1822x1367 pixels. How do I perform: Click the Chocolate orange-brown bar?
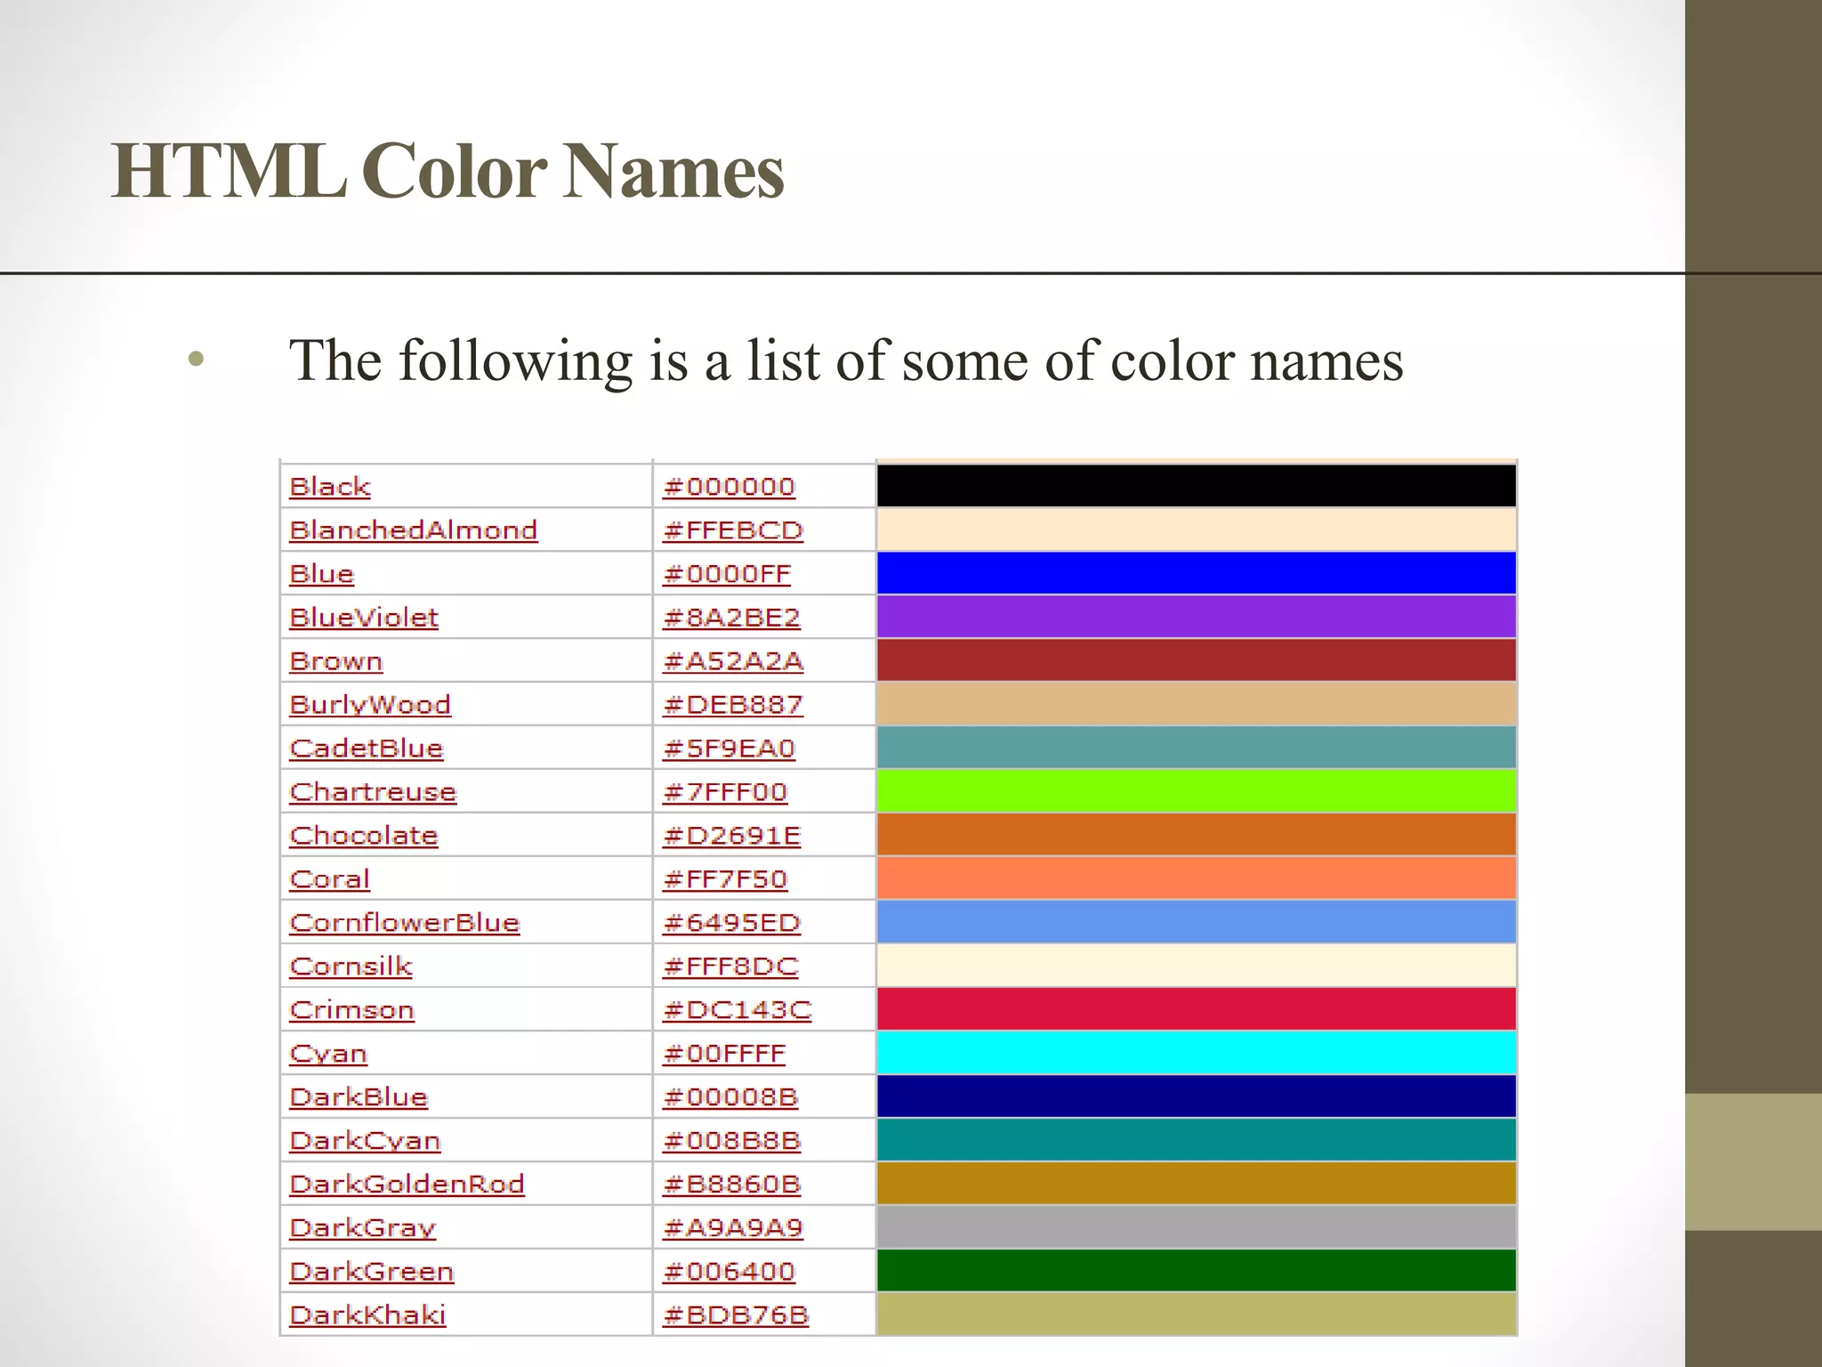(x=1197, y=835)
